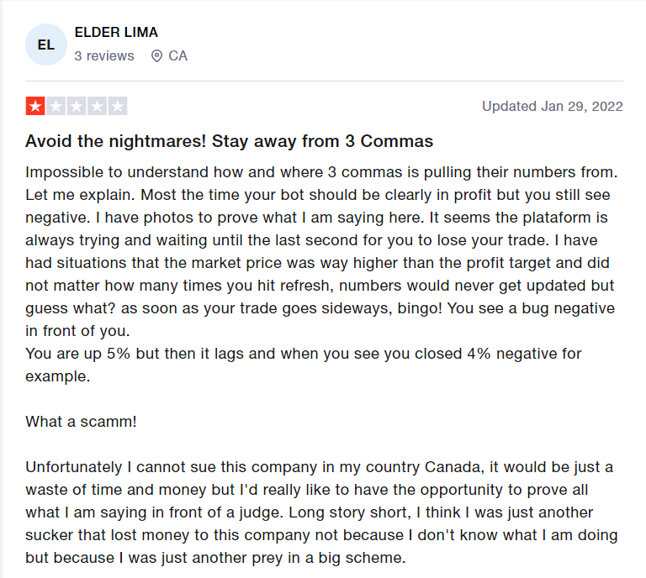Click the fifth gray rating star
The height and width of the screenshot is (578, 646).
click(x=118, y=106)
